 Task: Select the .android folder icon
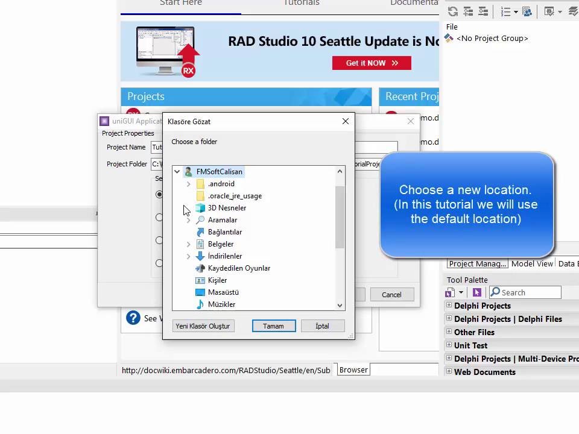[200, 184]
